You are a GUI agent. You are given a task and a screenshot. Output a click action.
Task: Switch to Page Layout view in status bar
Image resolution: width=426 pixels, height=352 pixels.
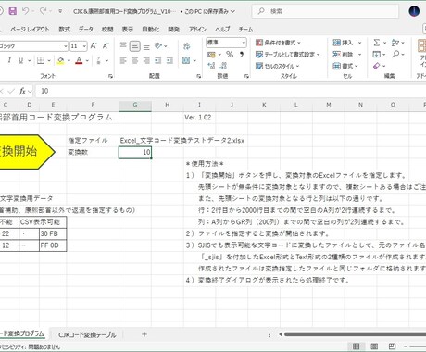(x=374, y=346)
